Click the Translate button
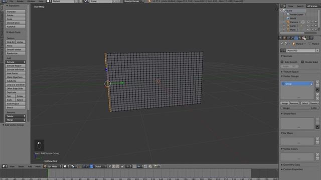Image resolution: width=321 pixels, height=180 pixels. pyautogui.click(x=16, y=11)
